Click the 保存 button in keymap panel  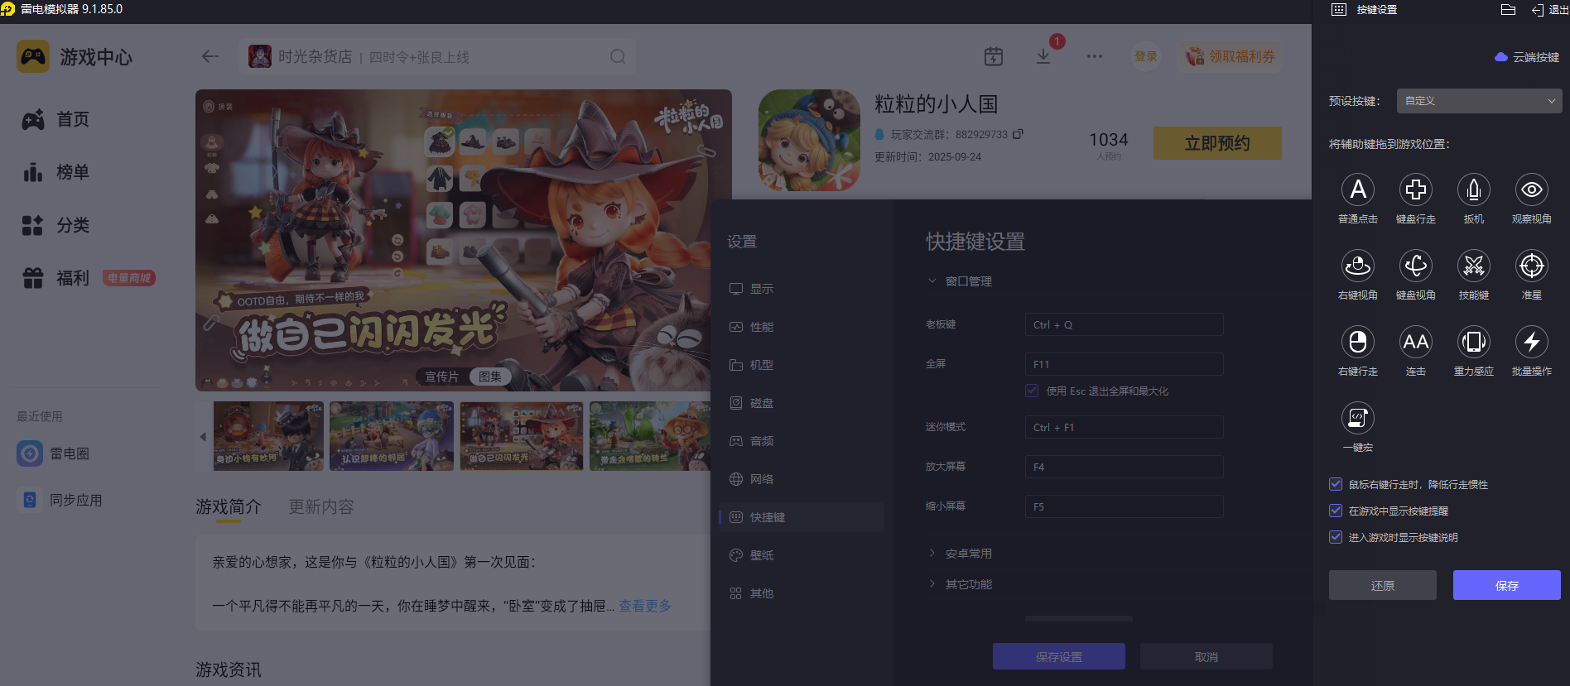click(x=1507, y=585)
